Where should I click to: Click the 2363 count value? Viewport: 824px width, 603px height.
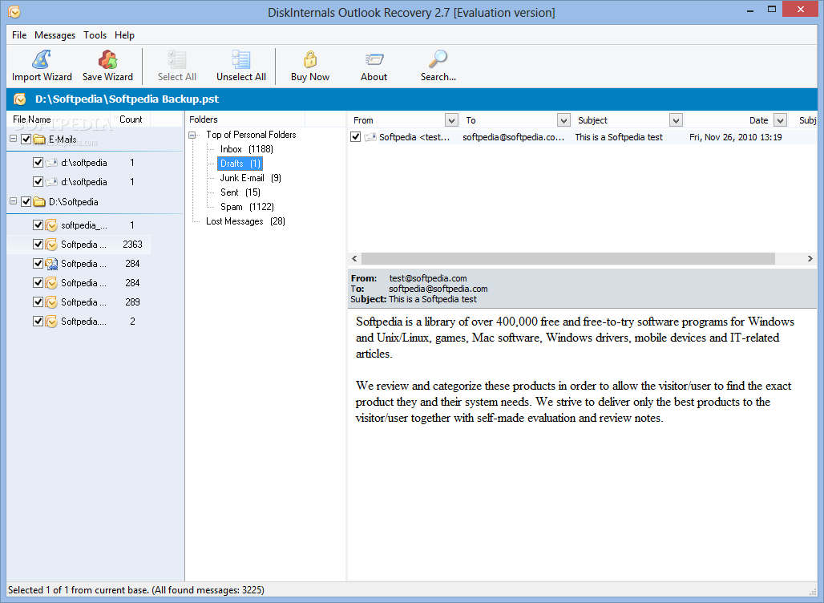click(132, 245)
